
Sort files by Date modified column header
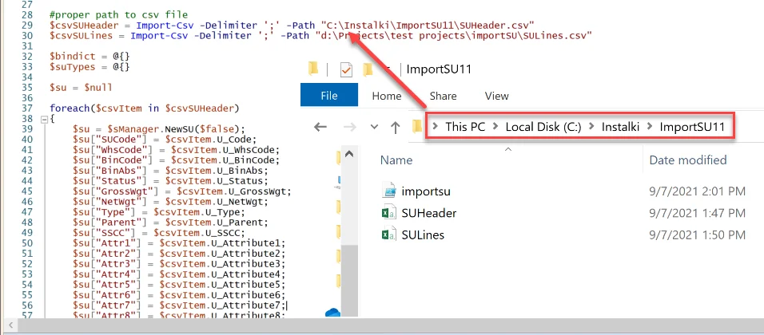coord(688,160)
